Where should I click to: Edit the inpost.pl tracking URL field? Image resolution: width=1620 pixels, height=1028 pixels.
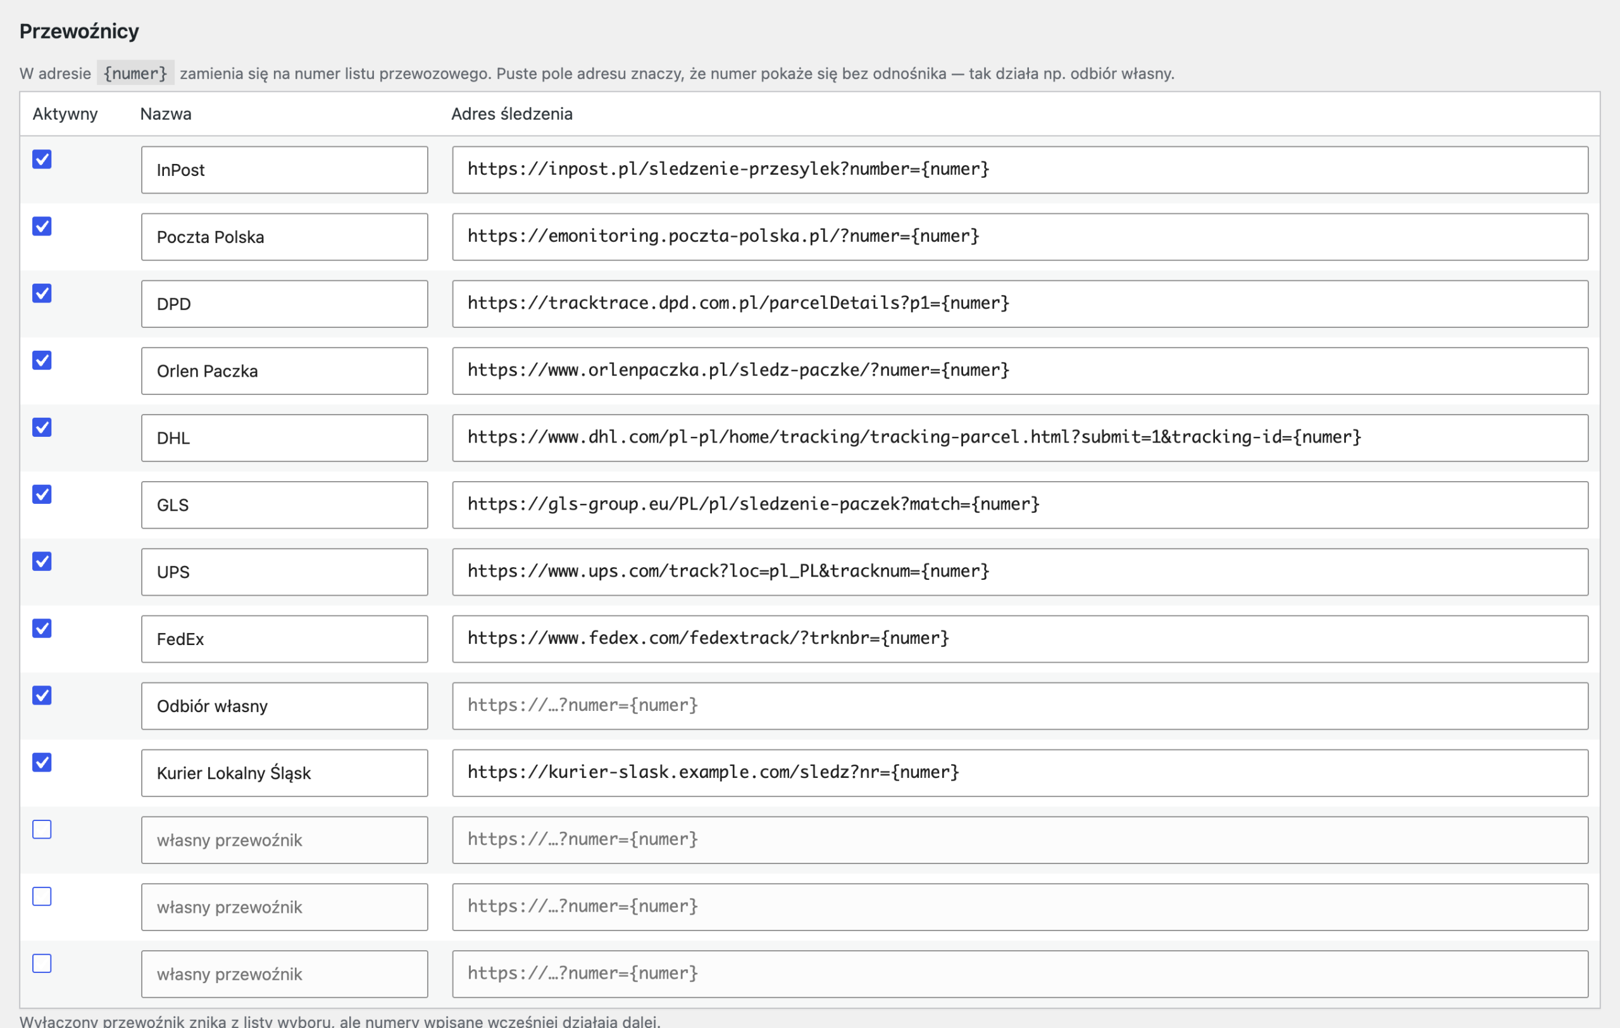tap(1020, 170)
